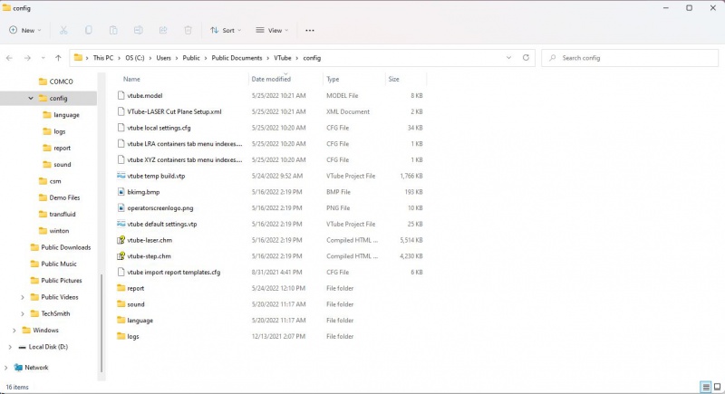Click OS (C:) in the address breadcrumb
Image resolution: width=725 pixels, height=394 pixels.
[135, 58]
